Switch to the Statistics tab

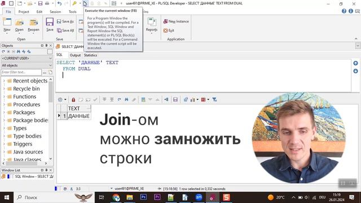(90, 55)
